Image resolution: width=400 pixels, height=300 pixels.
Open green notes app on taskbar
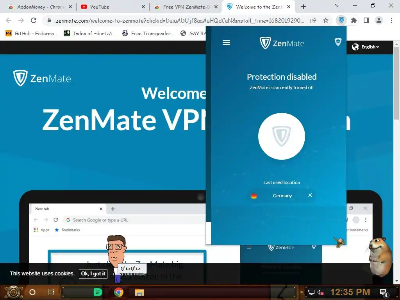[x=98, y=292]
